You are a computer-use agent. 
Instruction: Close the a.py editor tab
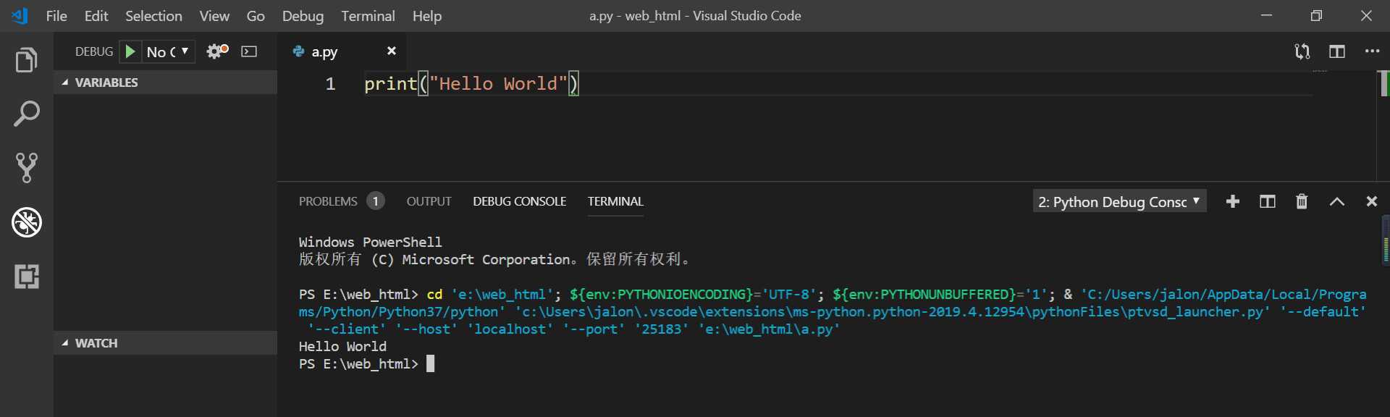pyautogui.click(x=392, y=51)
